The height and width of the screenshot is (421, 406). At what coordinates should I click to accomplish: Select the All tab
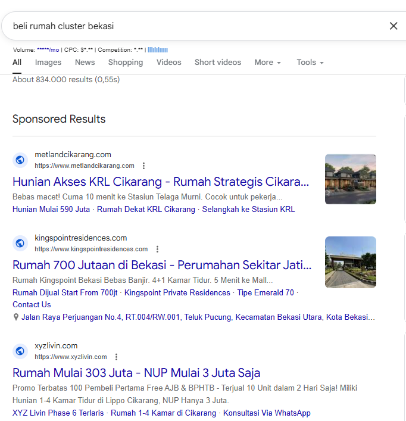pos(17,63)
